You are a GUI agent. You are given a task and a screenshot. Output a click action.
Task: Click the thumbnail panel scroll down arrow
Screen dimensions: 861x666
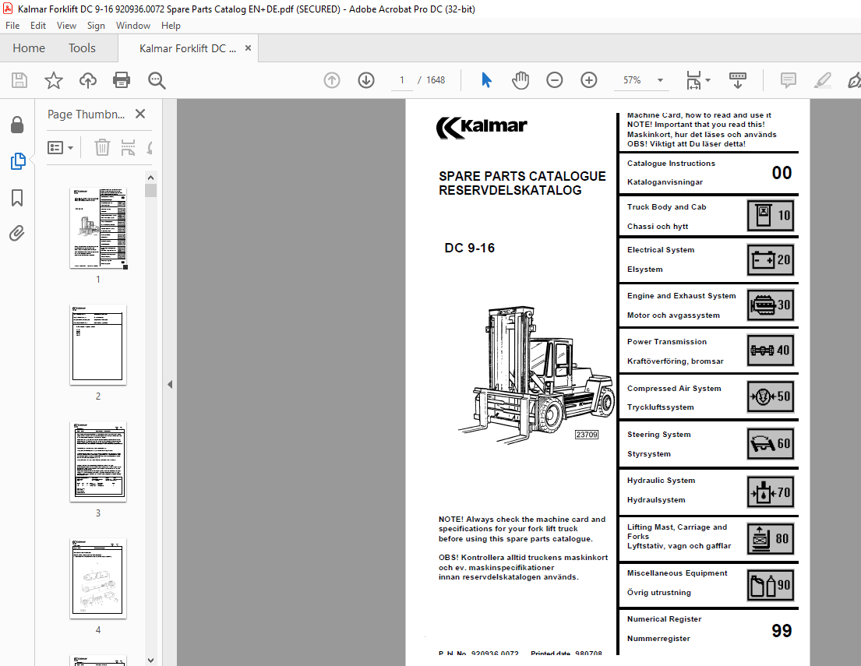tap(150, 660)
